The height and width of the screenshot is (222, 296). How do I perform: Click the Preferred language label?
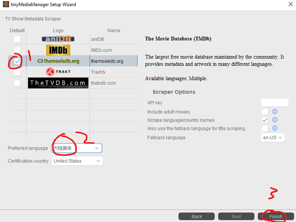(x=28, y=148)
